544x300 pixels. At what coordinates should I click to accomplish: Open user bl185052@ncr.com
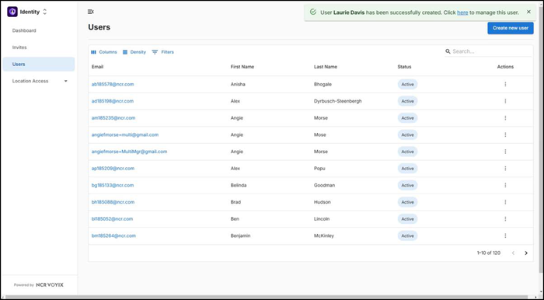click(112, 219)
